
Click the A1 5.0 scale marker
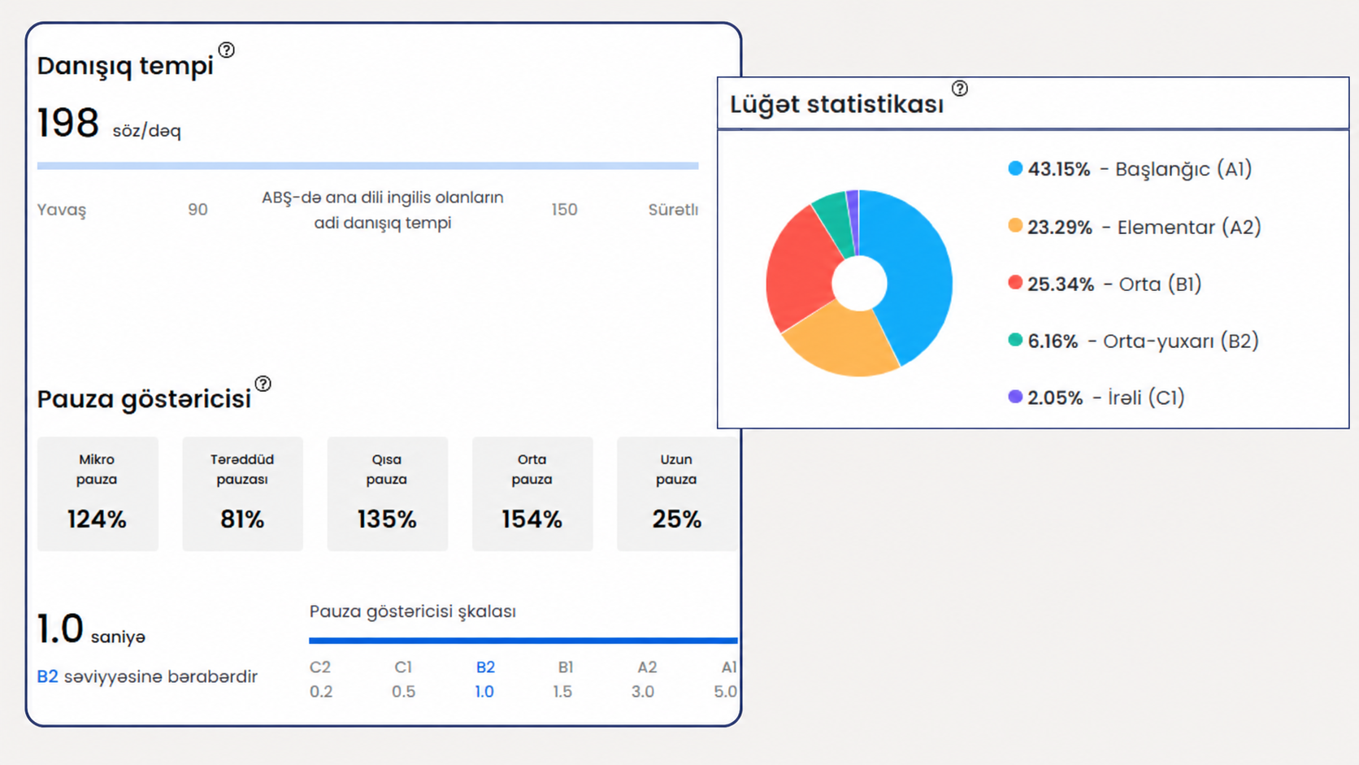tap(726, 679)
